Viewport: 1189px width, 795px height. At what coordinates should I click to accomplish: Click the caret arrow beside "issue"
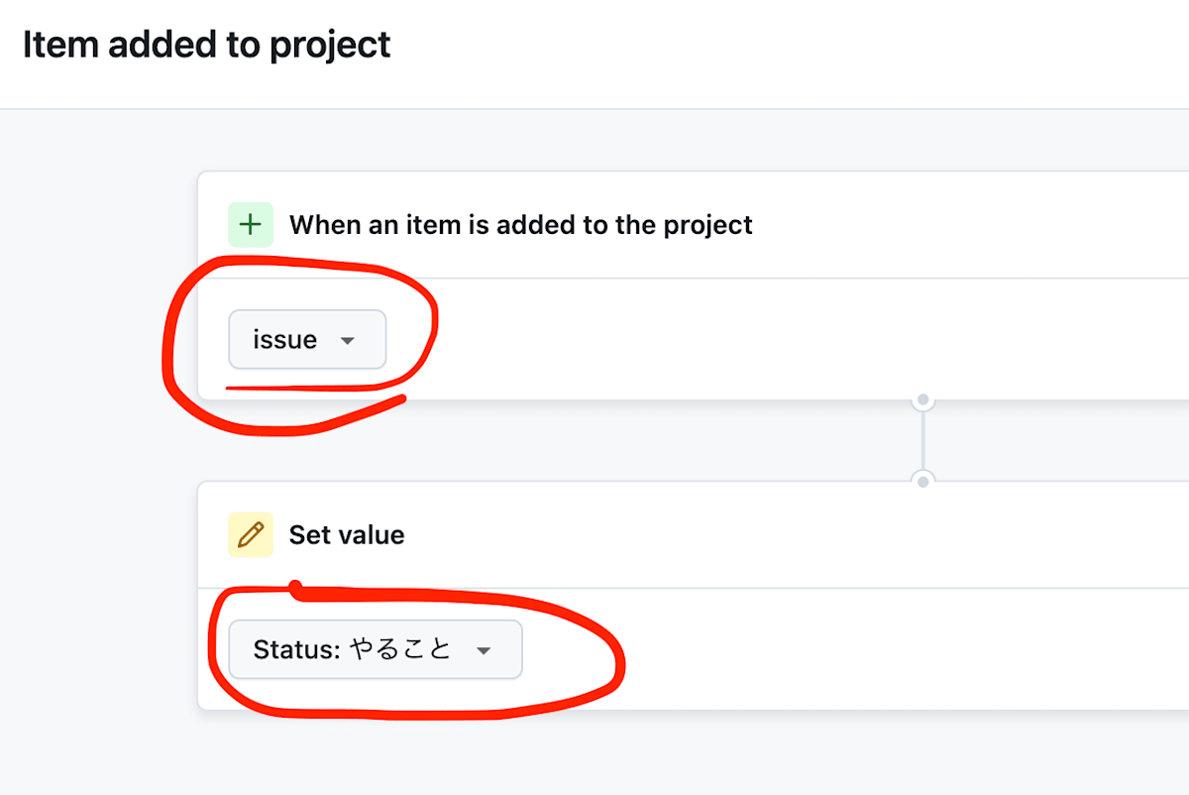point(347,340)
